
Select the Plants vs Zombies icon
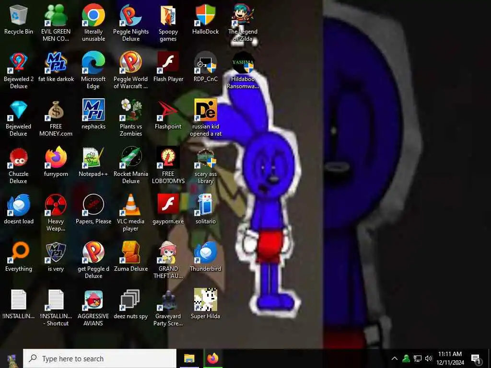point(130,110)
